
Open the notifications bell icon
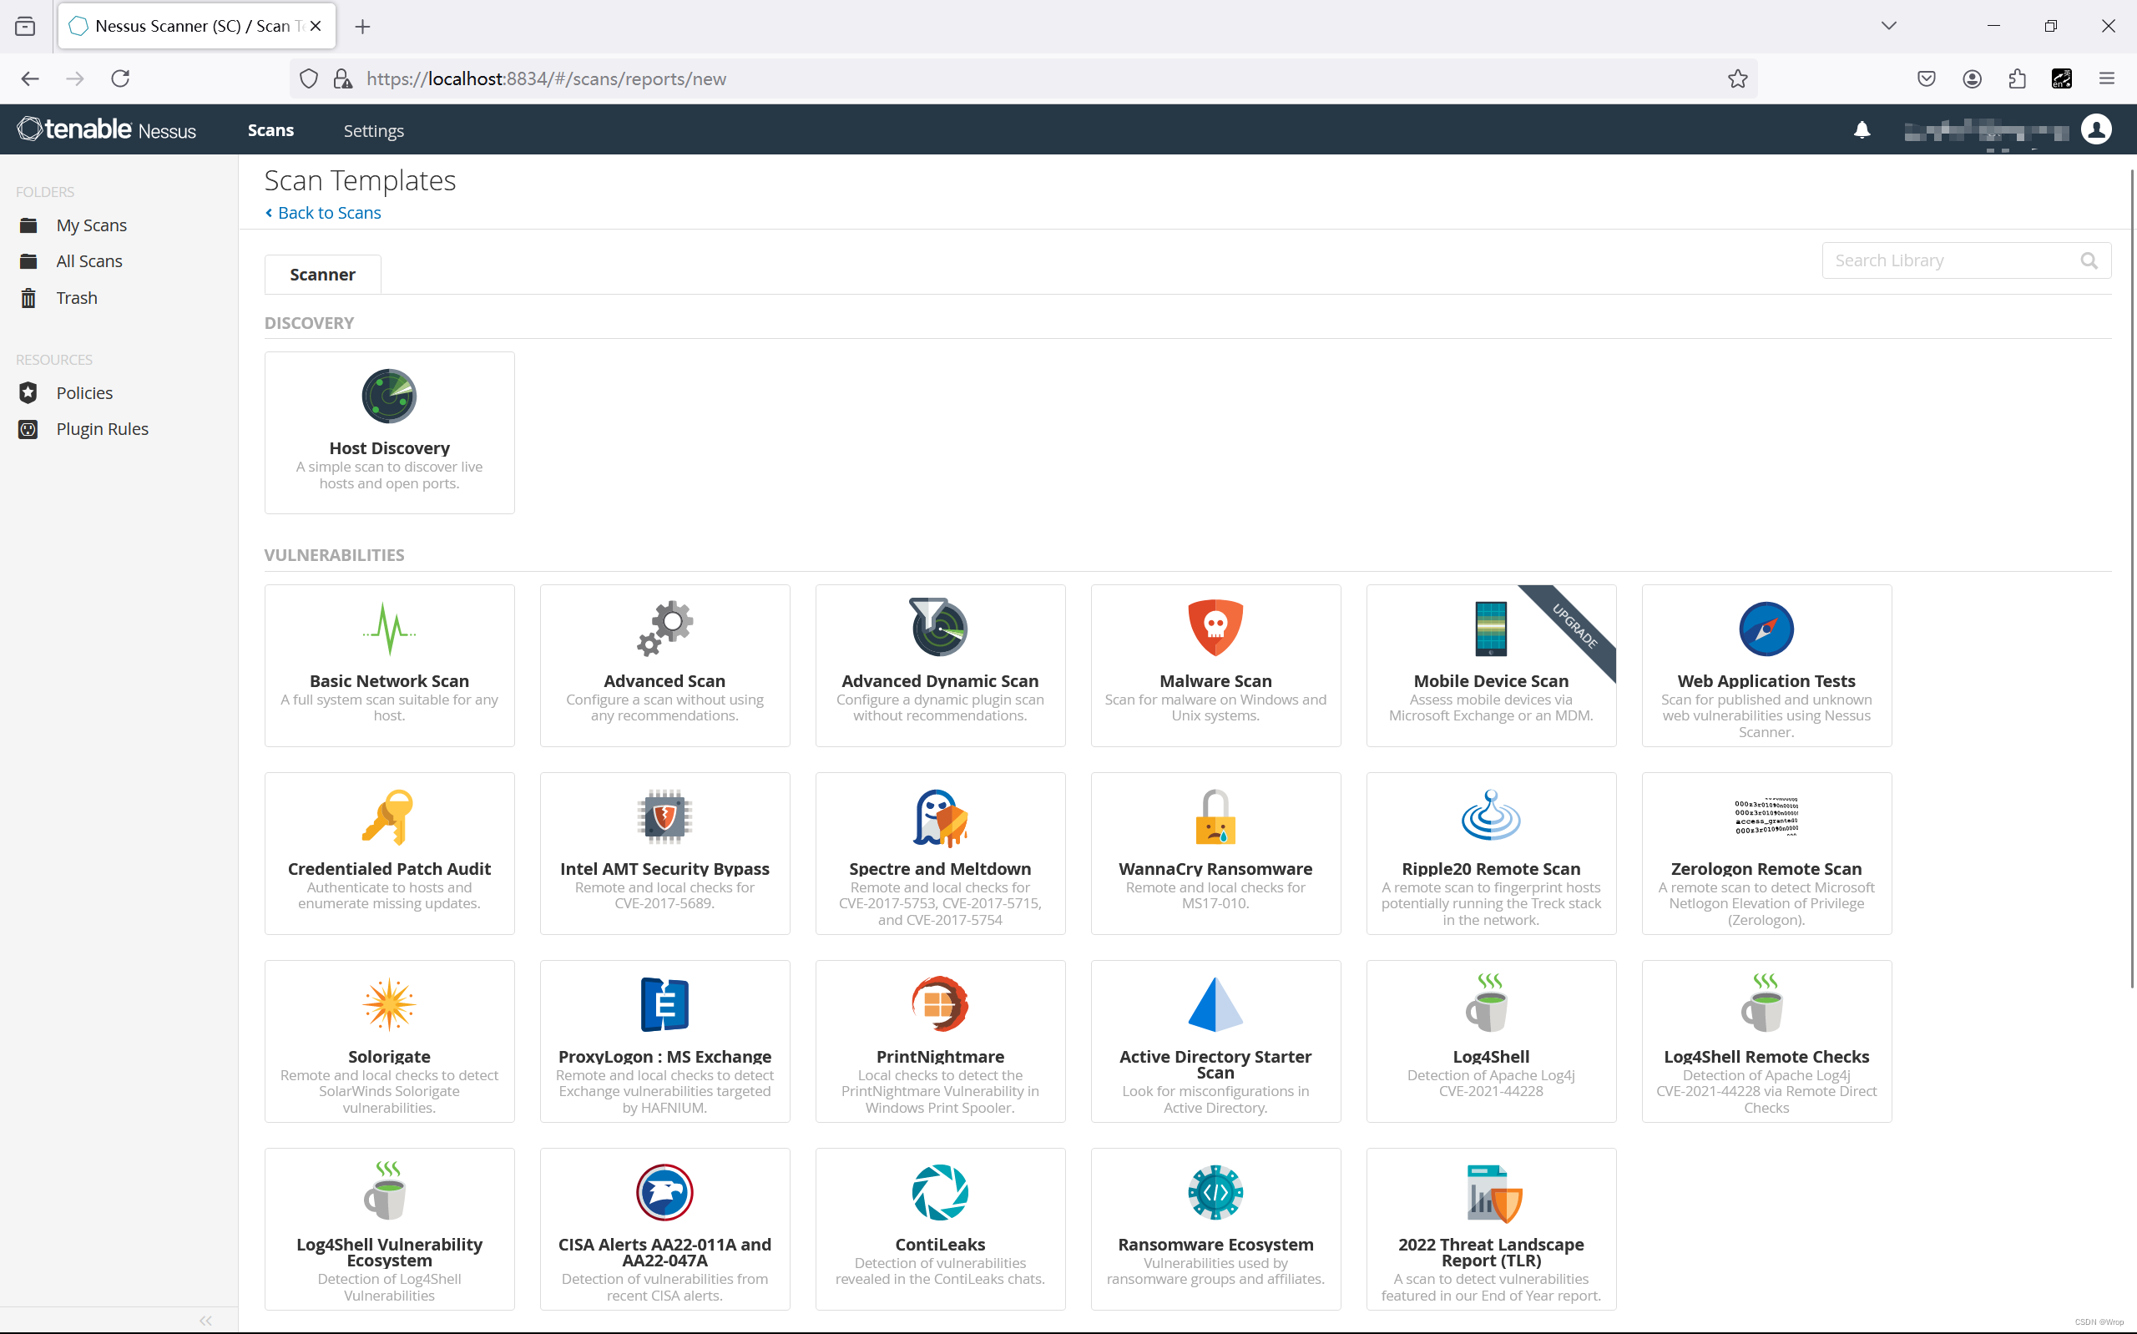pyautogui.click(x=1861, y=130)
